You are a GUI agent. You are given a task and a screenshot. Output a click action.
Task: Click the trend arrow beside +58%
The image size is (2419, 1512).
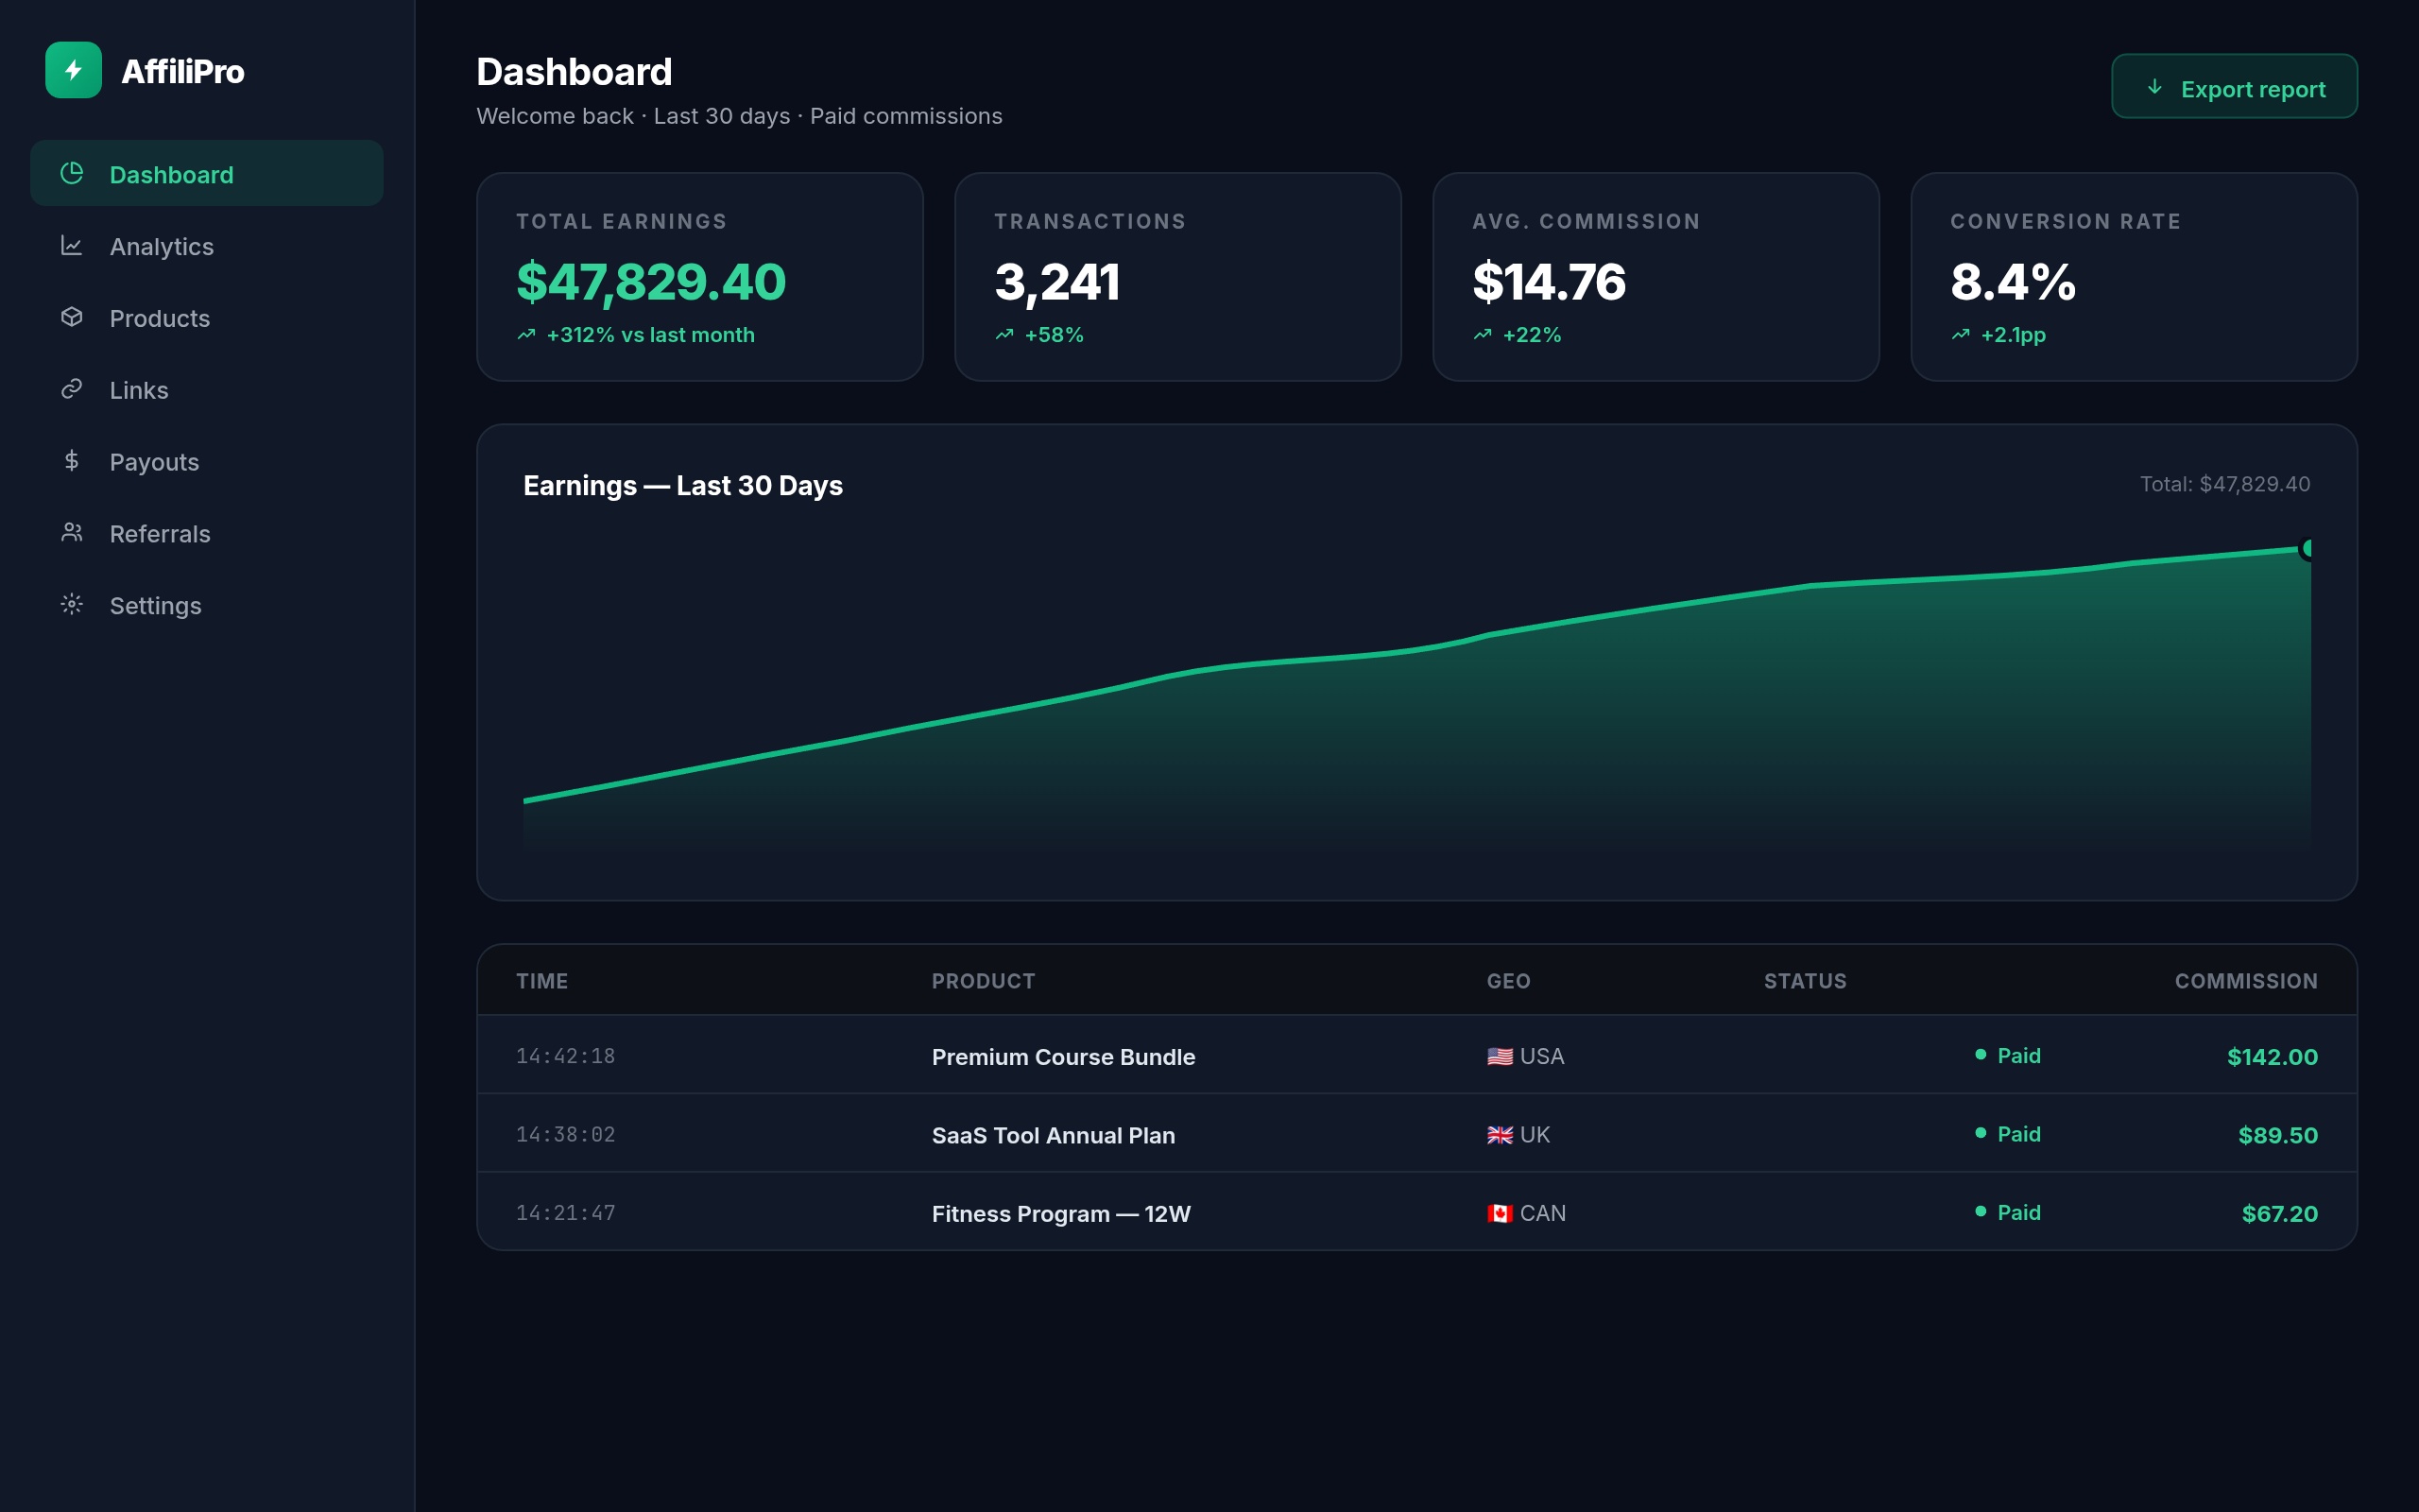pos(1004,335)
